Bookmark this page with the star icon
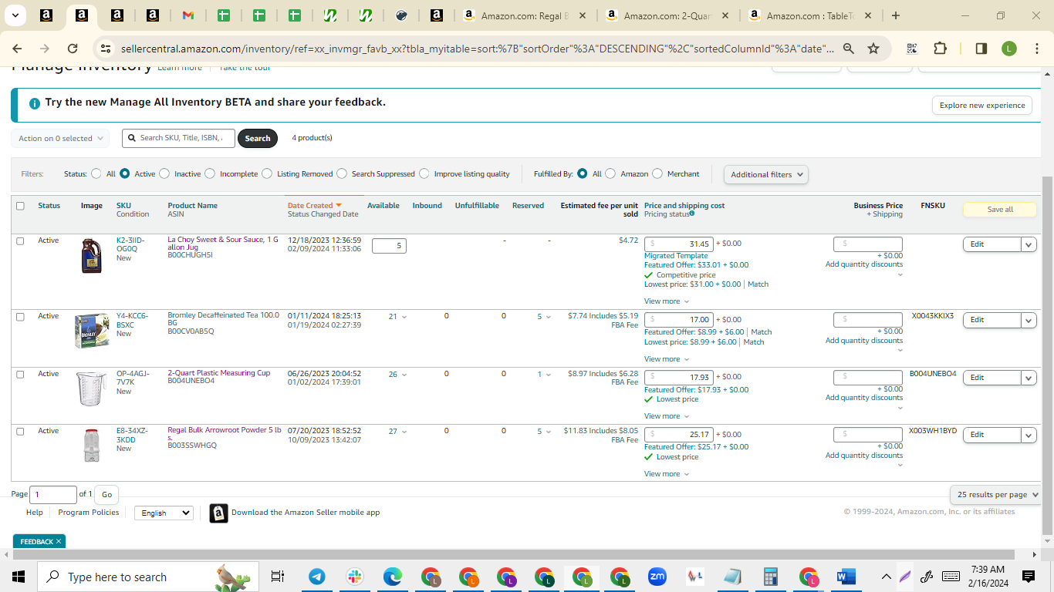Viewport: 1054px width, 592px height. pos(873,49)
